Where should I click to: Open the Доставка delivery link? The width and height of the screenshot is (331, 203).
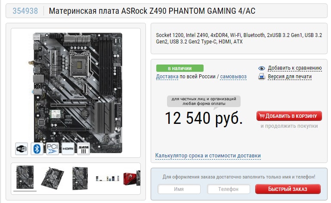click(167, 77)
